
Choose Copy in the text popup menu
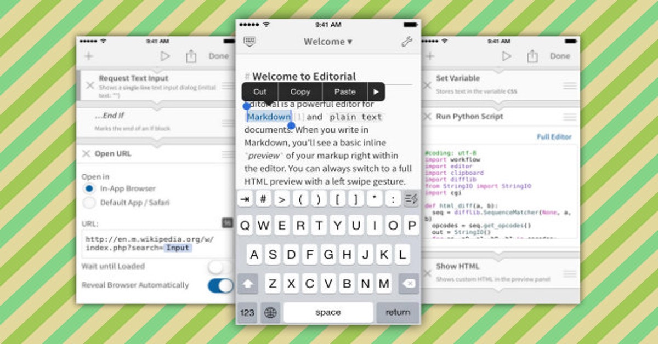pos(300,92)
